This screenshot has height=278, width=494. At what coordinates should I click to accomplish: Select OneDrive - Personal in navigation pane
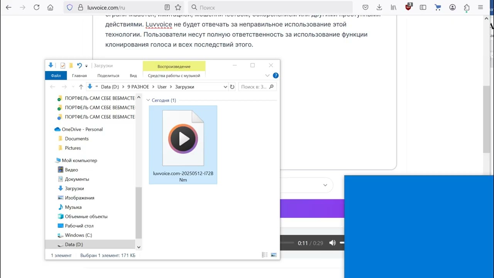pos(82,129)
